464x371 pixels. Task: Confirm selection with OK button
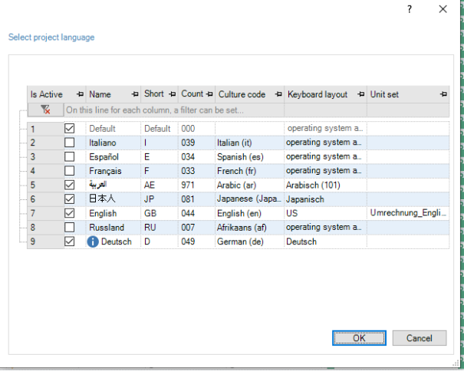tap(359, 338)
